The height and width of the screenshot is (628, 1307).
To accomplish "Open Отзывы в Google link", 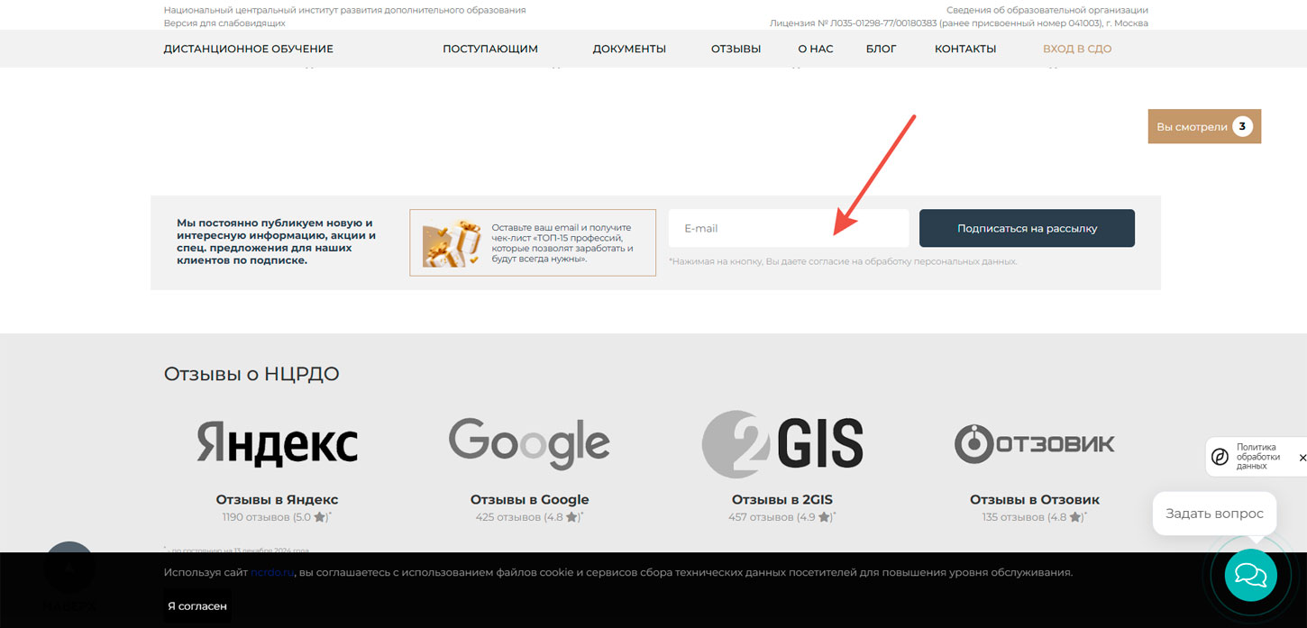I will [529, 499].
